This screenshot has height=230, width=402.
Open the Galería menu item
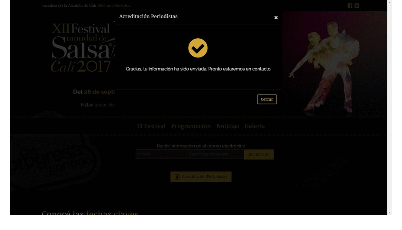point(255,126)
